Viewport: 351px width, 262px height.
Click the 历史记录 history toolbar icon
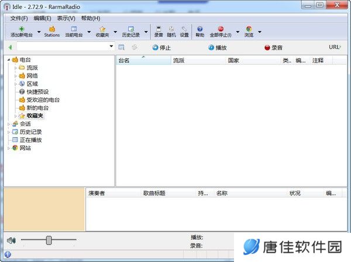(x=130, y=29)
